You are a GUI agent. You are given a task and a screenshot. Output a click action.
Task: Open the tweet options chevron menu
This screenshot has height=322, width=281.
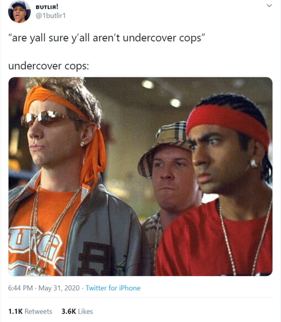pos(269,6)
